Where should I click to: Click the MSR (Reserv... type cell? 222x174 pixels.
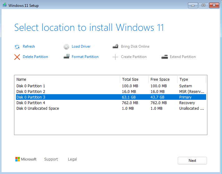click(192, 92)
